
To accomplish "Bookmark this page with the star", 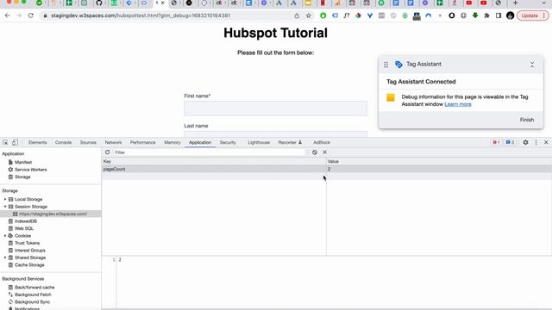I will pos(309,15).
